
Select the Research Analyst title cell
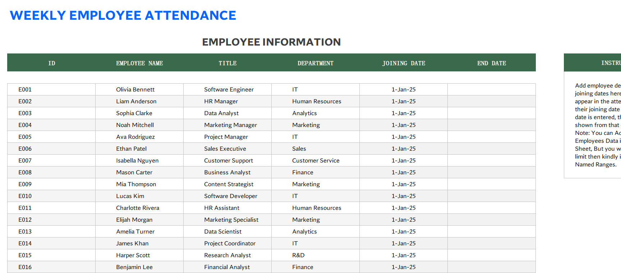227,255
